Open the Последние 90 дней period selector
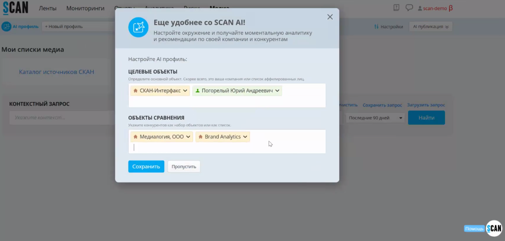Image resolution: width=505 pixels, height=241 pixels. point(375,118)
